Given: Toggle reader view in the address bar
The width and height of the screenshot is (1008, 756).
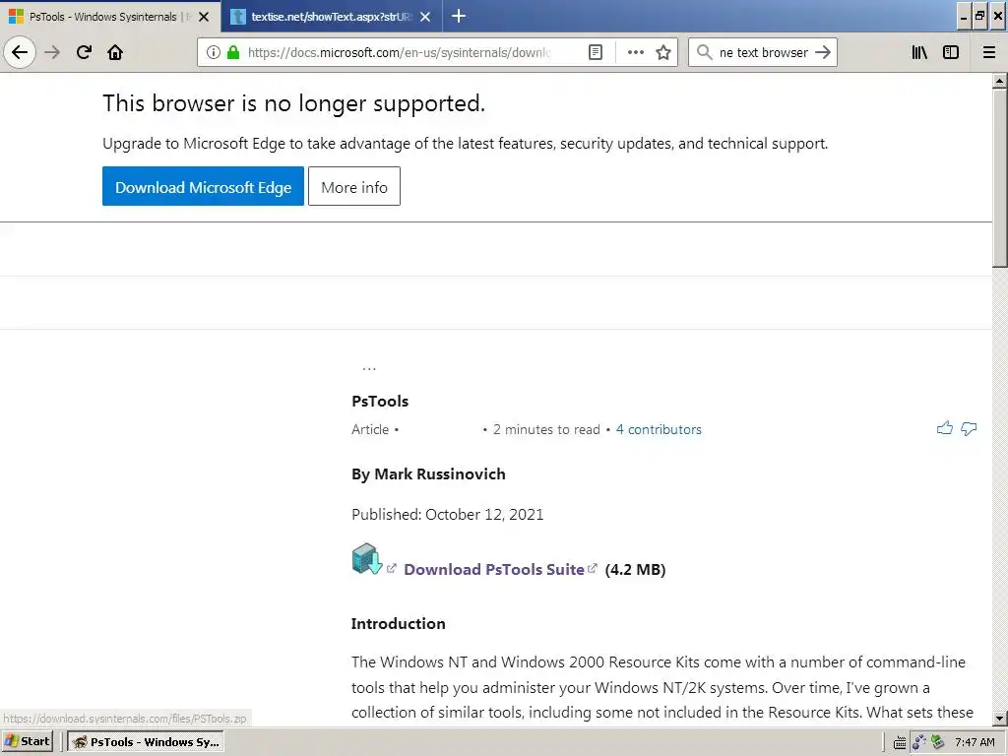Looking at the screenshot, I should click(596, 52).
